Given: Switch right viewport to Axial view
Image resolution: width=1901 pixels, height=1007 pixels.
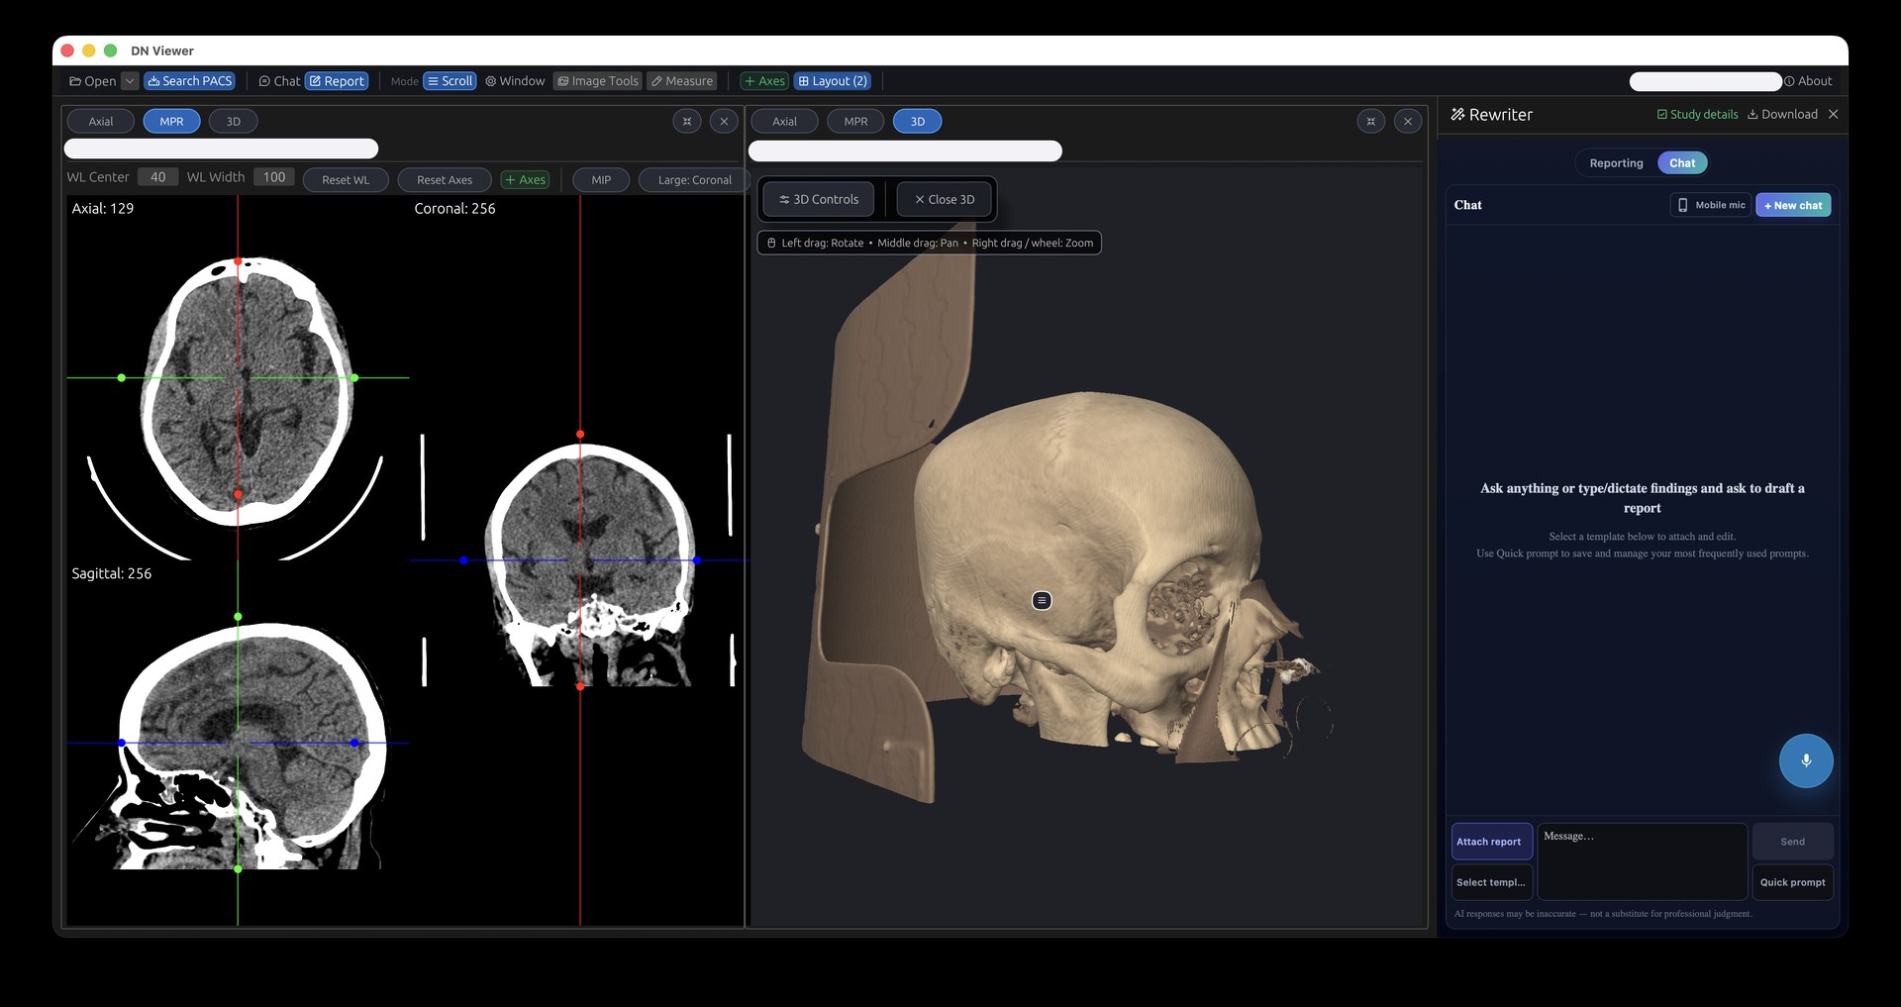Looking at the screenshot, I should coord(785,122).
